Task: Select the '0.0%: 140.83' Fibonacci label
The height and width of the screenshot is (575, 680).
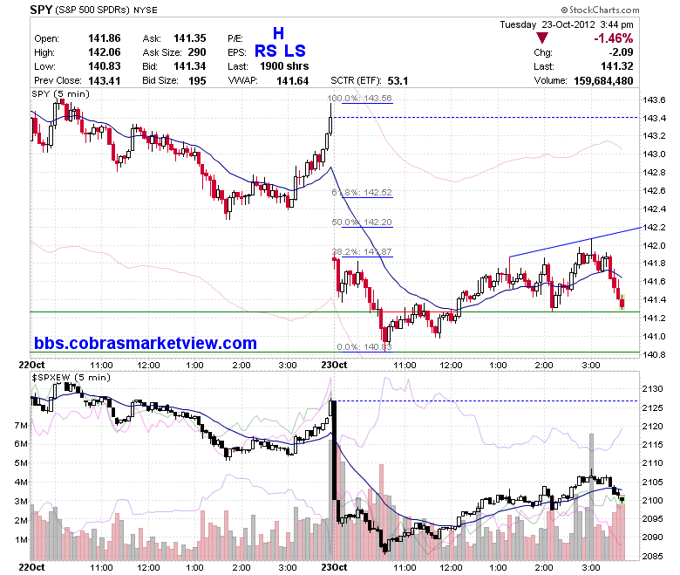Action: [x=364, y=346]
